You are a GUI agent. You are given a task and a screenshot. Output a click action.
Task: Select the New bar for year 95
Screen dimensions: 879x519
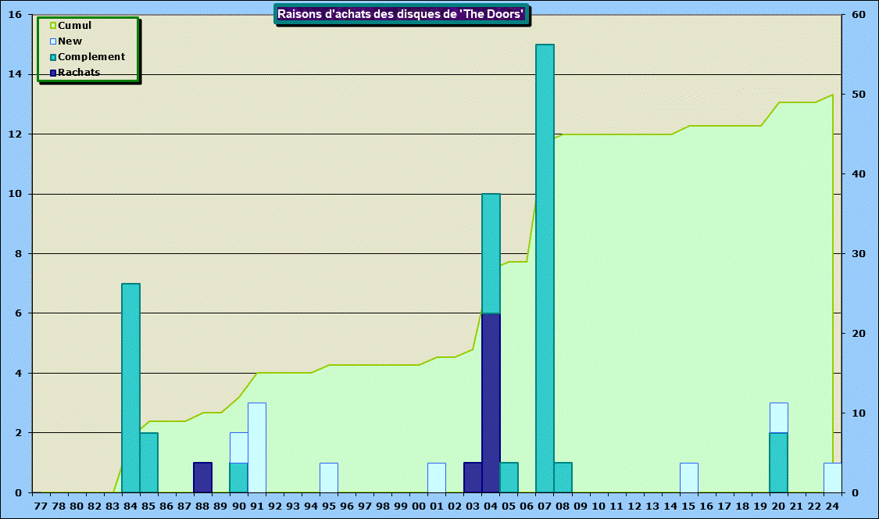pos(329,478)
